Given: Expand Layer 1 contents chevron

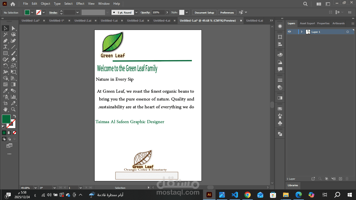Looking at the screenshot, I should coord(302,32).
